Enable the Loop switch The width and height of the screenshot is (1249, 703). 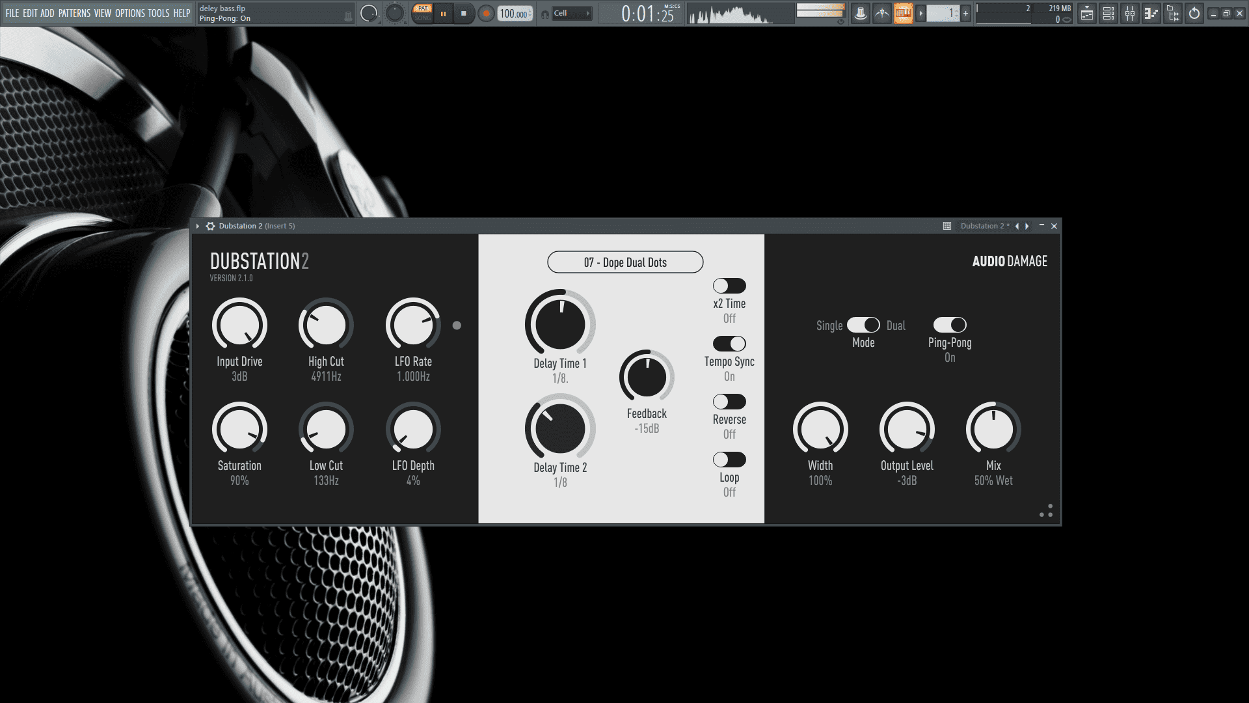point(729,460)
